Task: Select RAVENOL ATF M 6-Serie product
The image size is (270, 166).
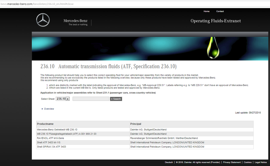Action: click(50, 138)
